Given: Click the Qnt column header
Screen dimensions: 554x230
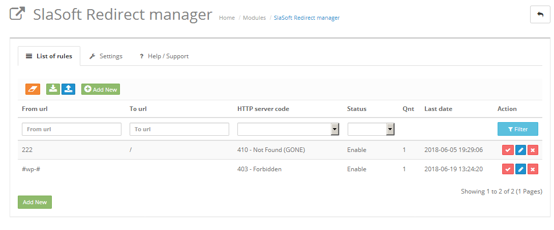Looking at the screenshot, I should 409,109.
